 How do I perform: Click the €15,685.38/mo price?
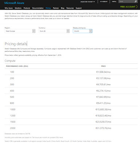point(103,109)
